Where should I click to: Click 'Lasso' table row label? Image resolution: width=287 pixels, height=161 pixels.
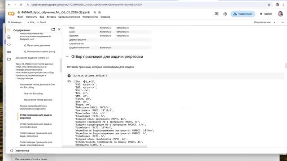tap(72, 32)
